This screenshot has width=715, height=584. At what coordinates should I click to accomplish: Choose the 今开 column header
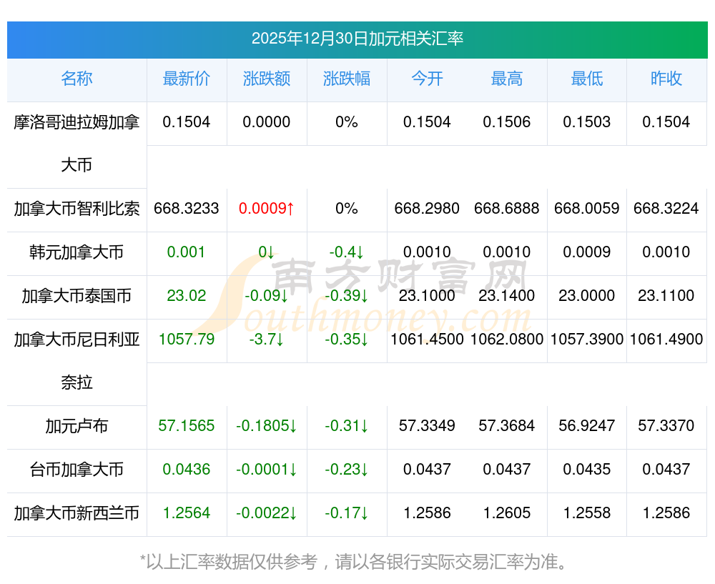[x=426, y=79]
